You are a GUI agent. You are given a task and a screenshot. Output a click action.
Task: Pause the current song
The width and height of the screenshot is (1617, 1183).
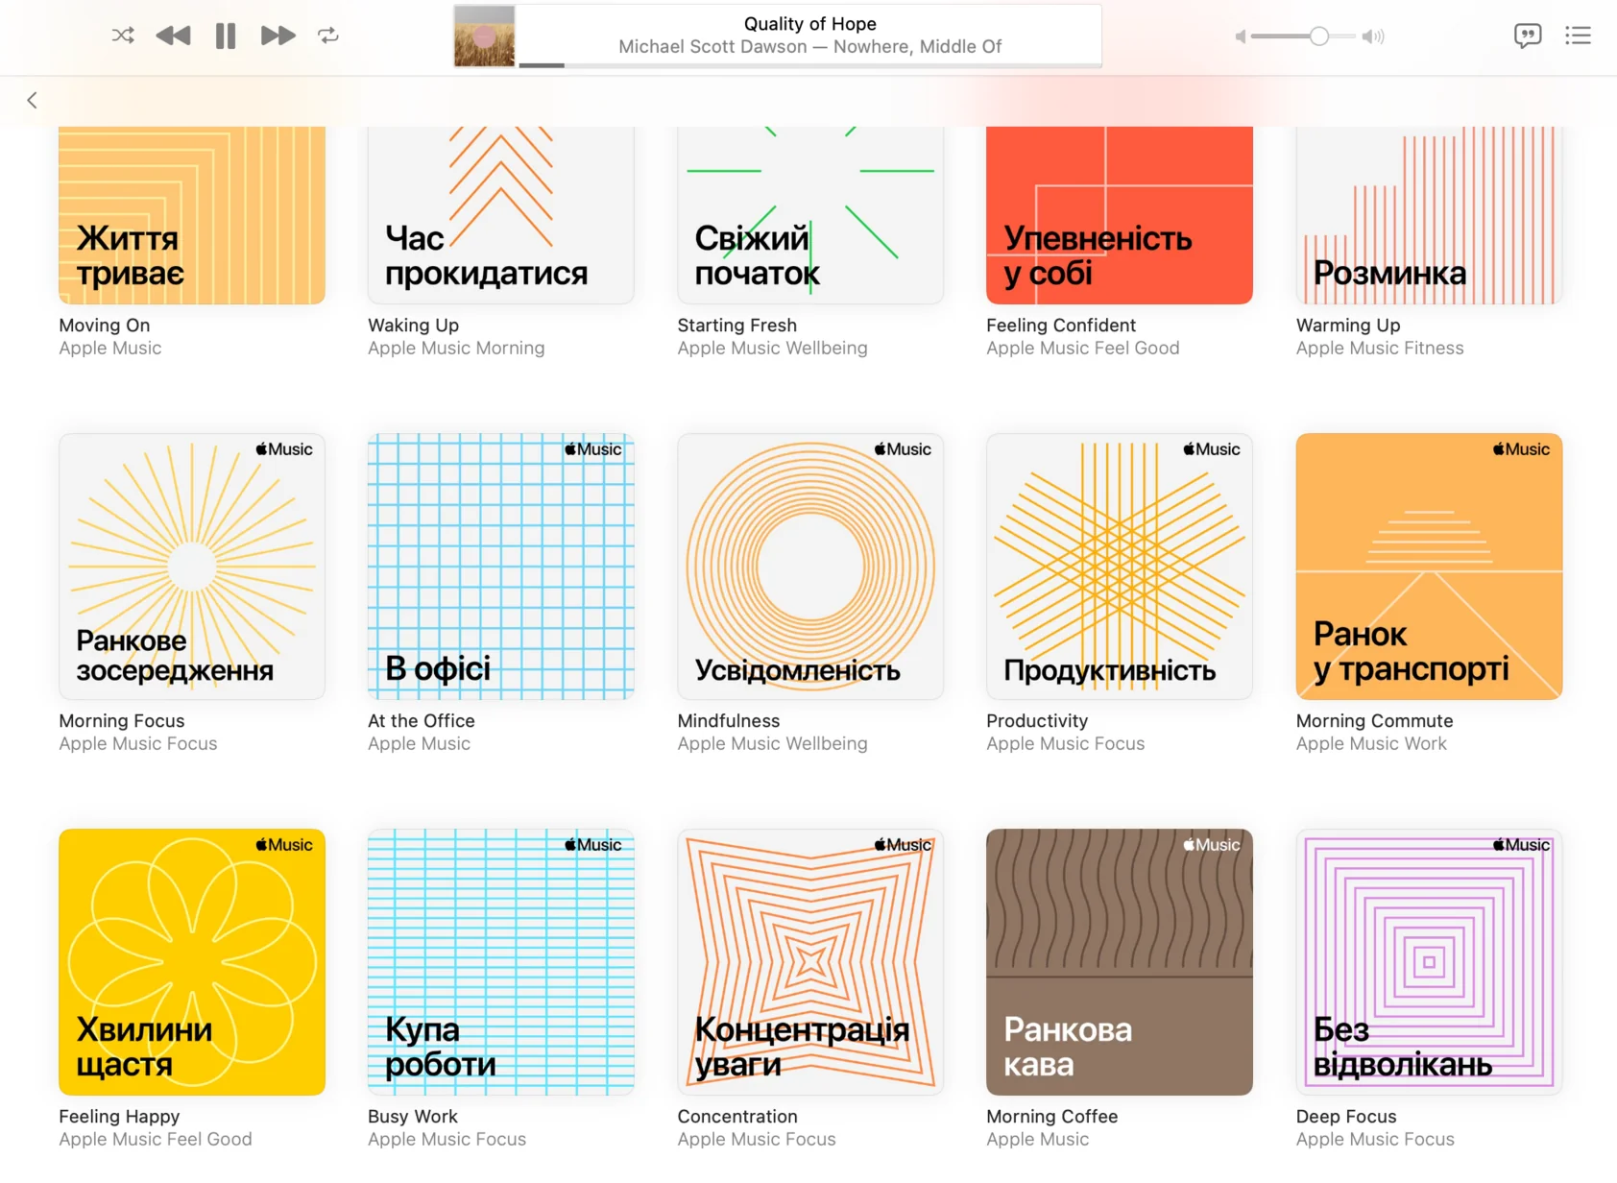coord(226,36)
